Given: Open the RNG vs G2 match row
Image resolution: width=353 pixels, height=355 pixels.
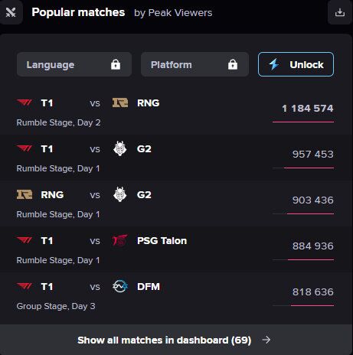Looking at the screenshot, I should [176, 204].
